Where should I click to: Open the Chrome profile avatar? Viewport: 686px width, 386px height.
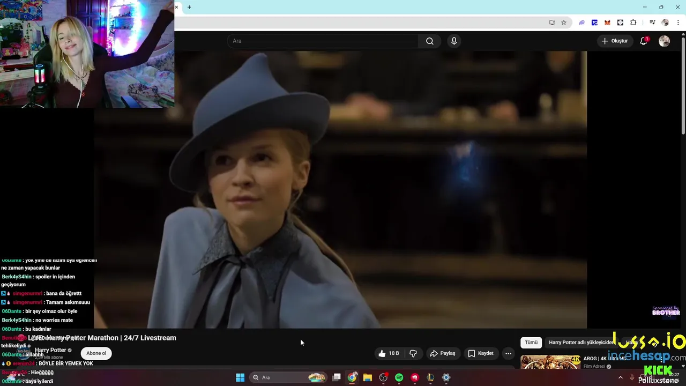[665, 23]
